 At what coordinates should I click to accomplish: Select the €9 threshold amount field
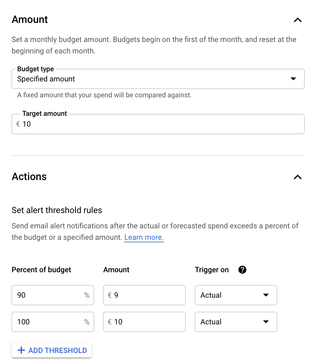coord(146,295)
